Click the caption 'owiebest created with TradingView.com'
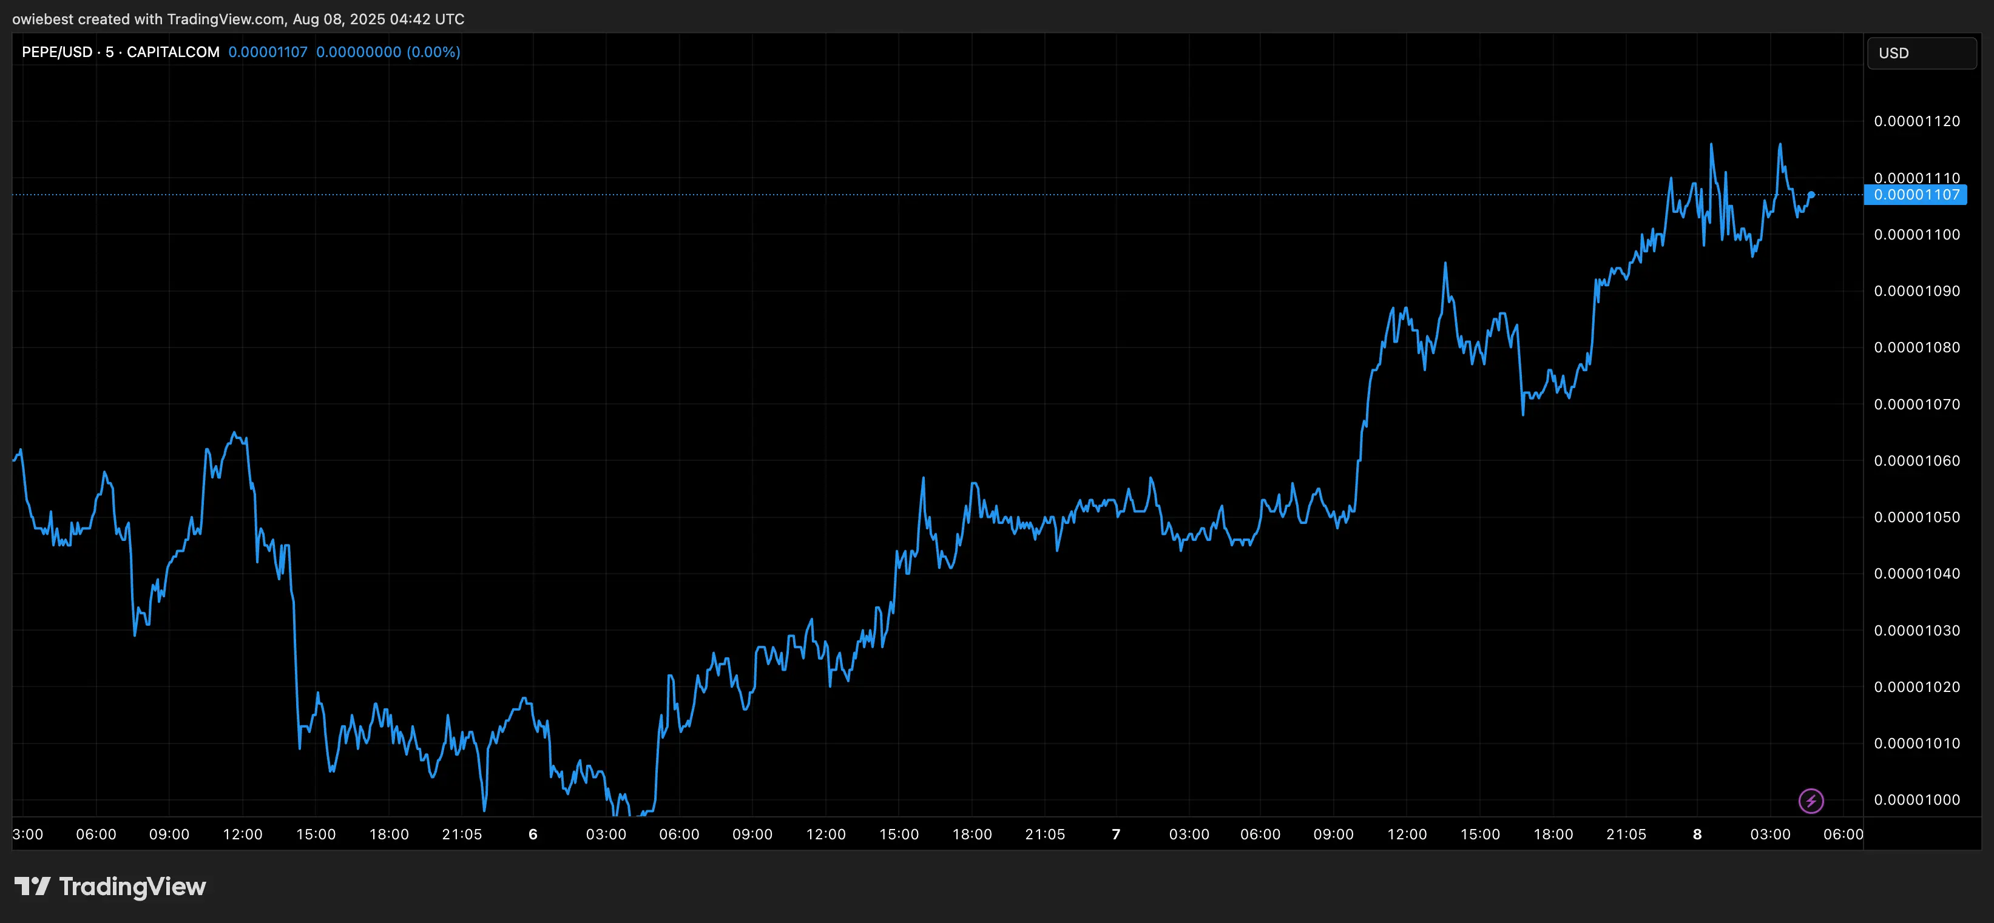Image resolution: width=1994 pixels, height=923 pixels. [x=149, y=19]
